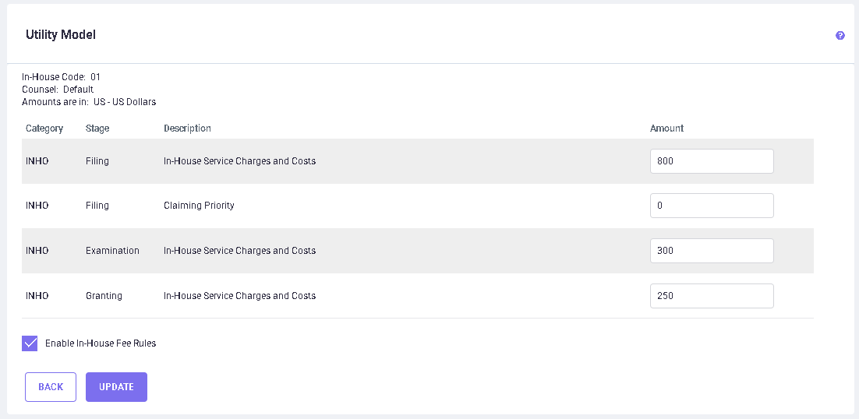Click the Stage column header
Viewport: 859px width, 419px height.
(97, 129)
